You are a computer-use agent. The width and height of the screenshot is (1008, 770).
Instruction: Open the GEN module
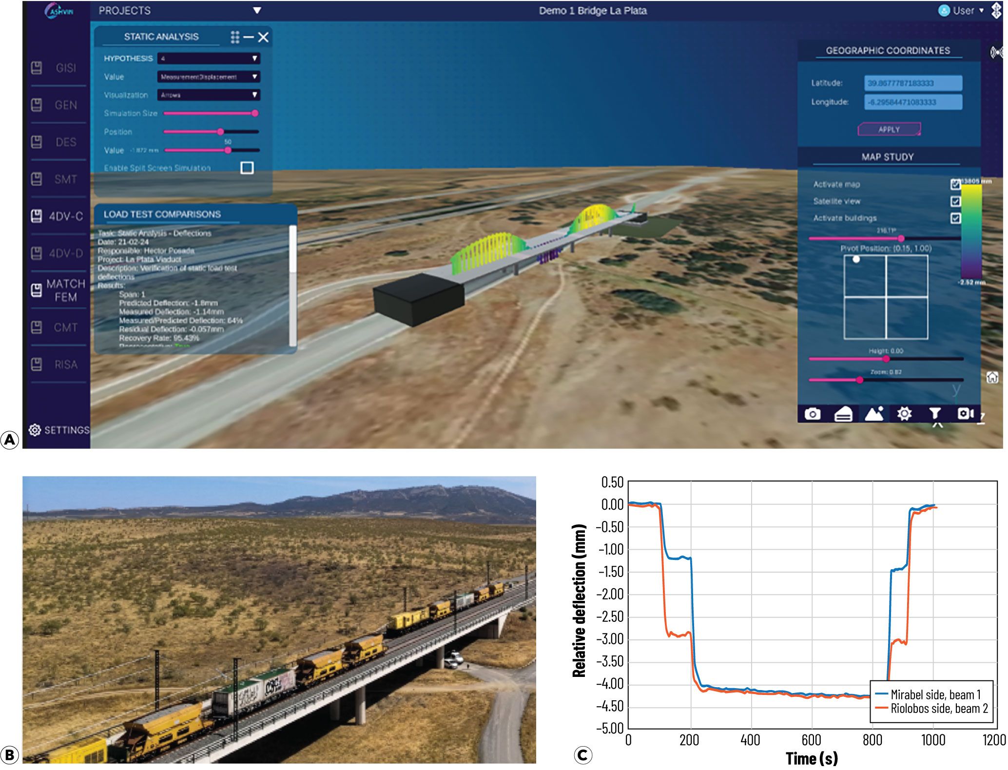point(66,105)
